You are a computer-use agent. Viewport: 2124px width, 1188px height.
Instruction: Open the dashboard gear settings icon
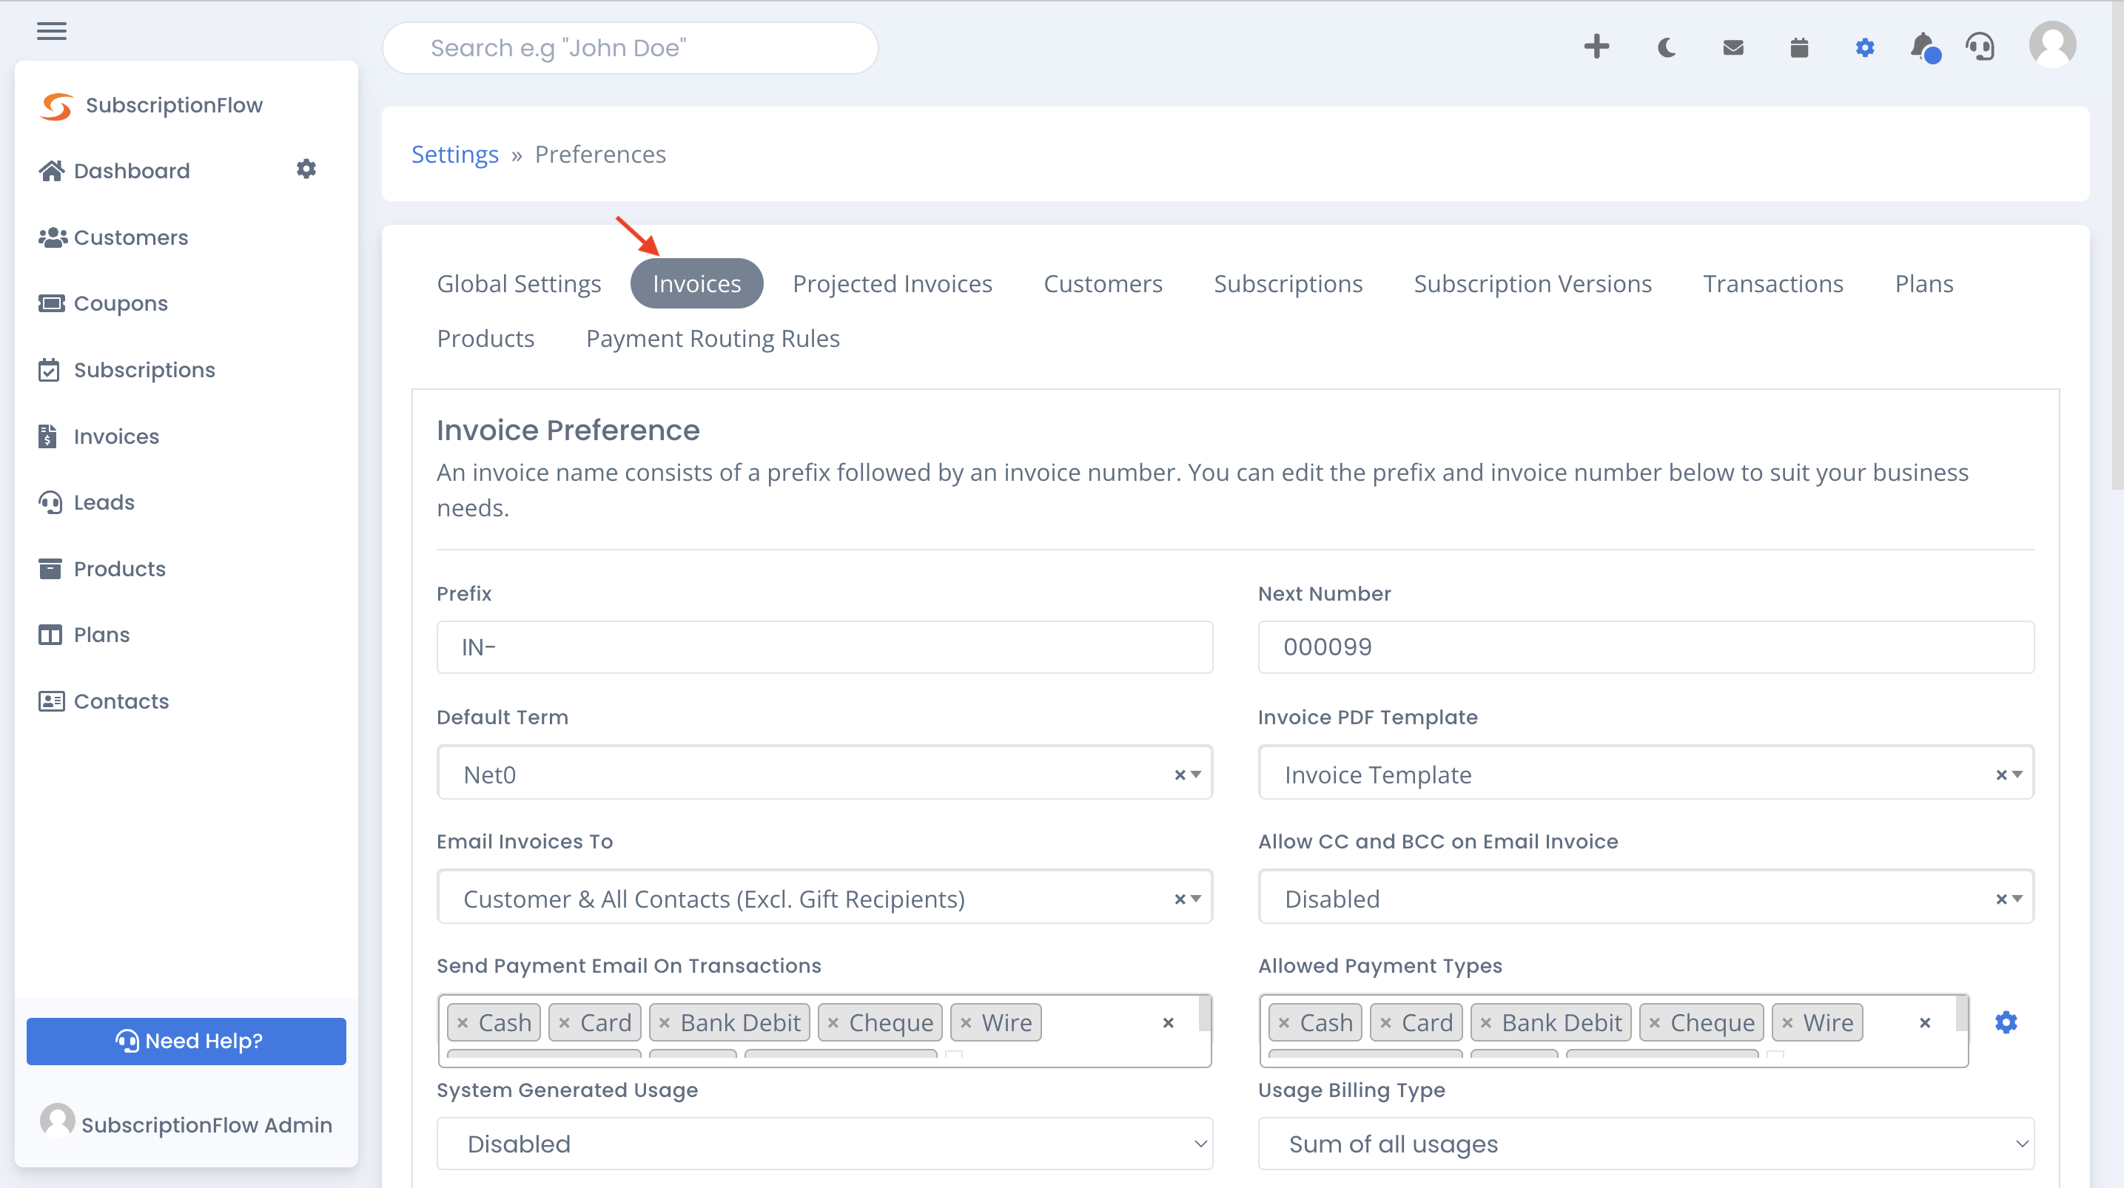point(306,169)
